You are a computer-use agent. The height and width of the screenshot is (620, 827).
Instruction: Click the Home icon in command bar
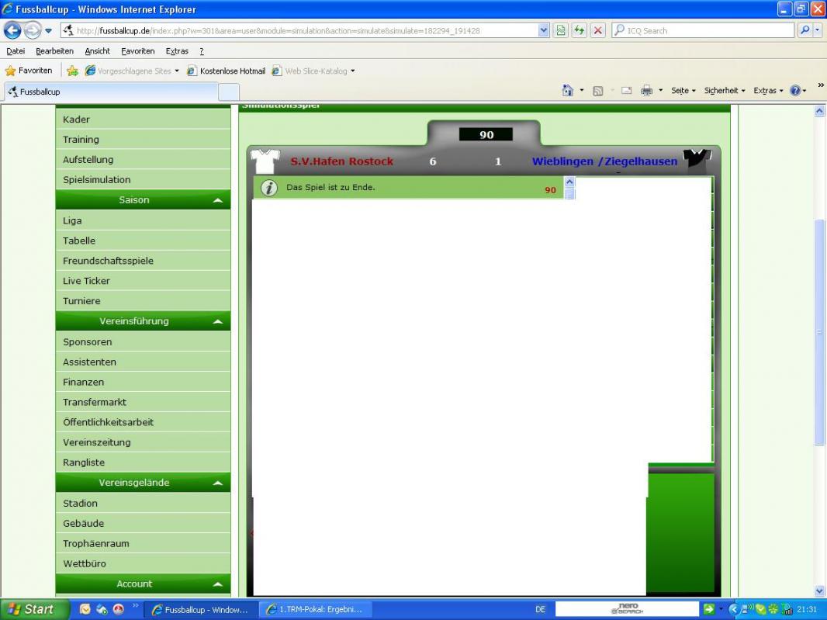(x=568, y=91)
